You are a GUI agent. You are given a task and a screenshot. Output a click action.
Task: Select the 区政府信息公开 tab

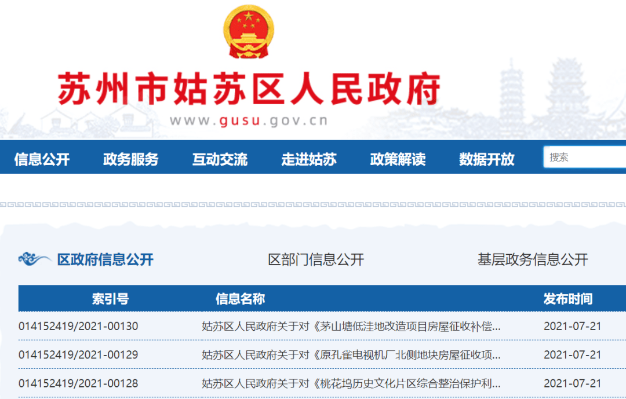[x=105, y=259]
